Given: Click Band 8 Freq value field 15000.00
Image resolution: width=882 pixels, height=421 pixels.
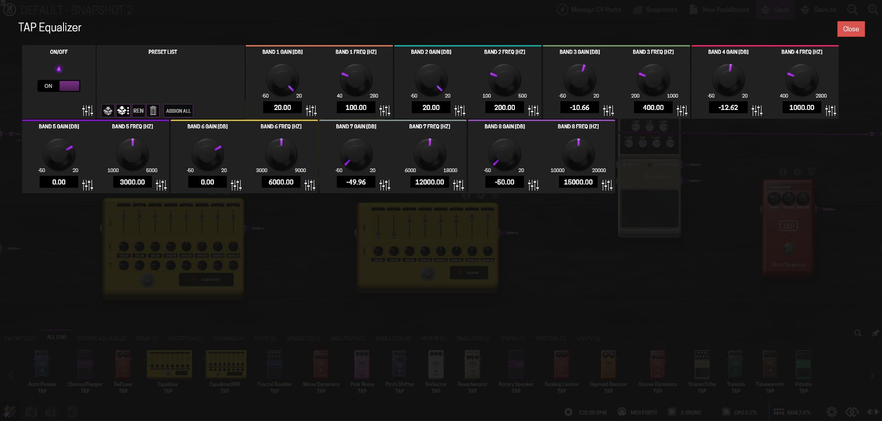Looking at the screenshot, I should [x=578, y=182].
